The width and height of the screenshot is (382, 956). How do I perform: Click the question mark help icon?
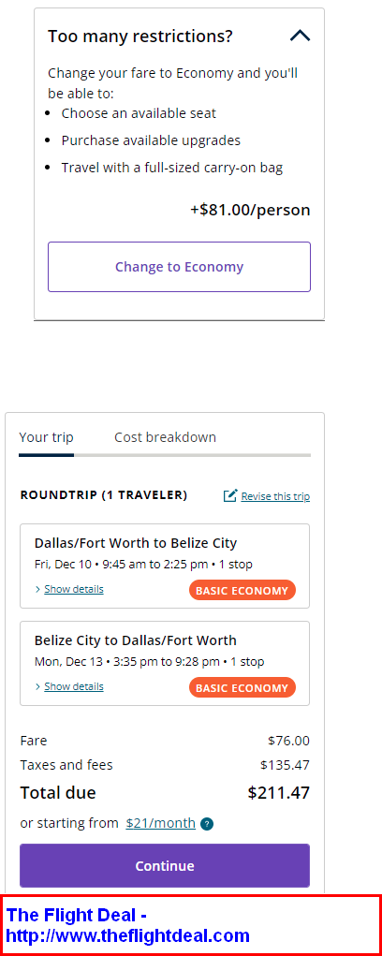(x=207, y=824)
